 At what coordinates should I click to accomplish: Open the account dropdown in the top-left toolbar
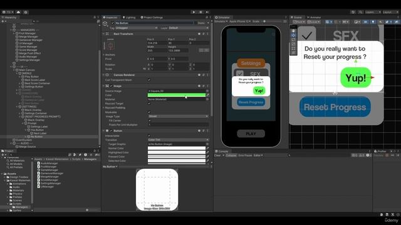8,12
